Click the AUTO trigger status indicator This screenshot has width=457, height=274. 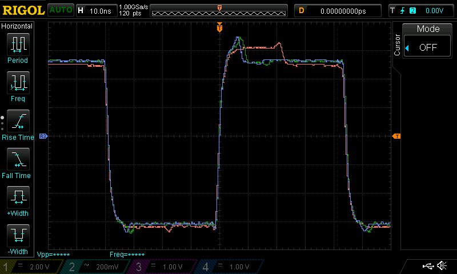click(x=60, y=10)
